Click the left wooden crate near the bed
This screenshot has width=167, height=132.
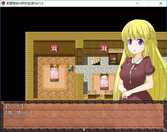point(92,94)
